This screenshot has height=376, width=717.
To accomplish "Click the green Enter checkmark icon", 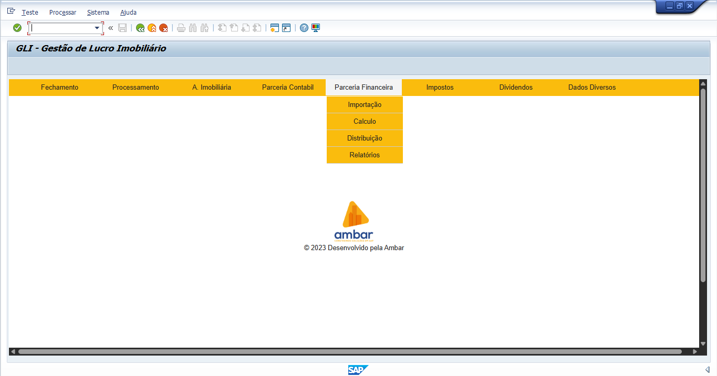I will pos(17,28).
